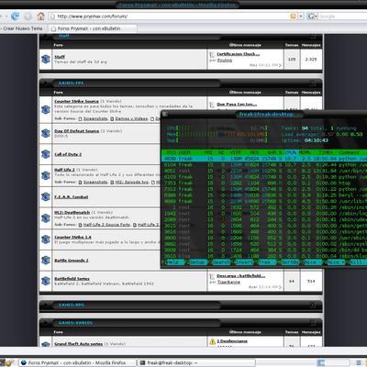Viewport: 367px width, 367px height.
Task: Click the htop Invert function key
Action: pyautogui.click(x=245, y=262)
